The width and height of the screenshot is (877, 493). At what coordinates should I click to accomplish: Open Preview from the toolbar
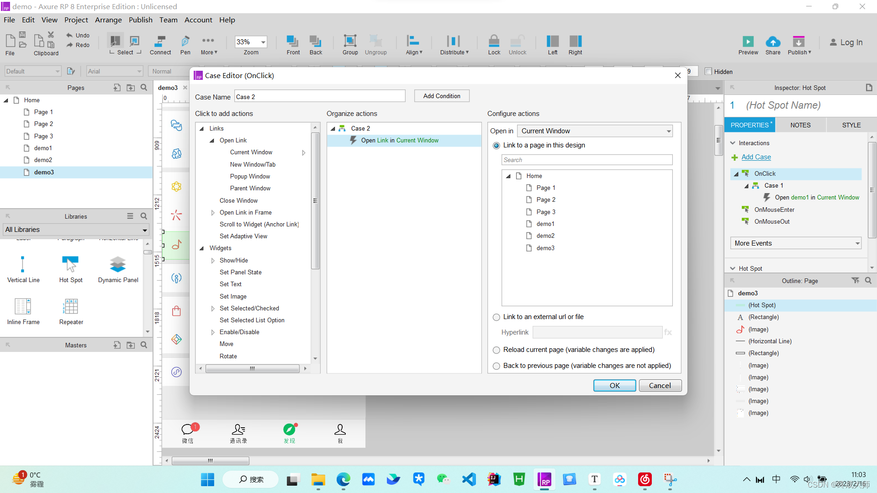click(x=748, y=42)
